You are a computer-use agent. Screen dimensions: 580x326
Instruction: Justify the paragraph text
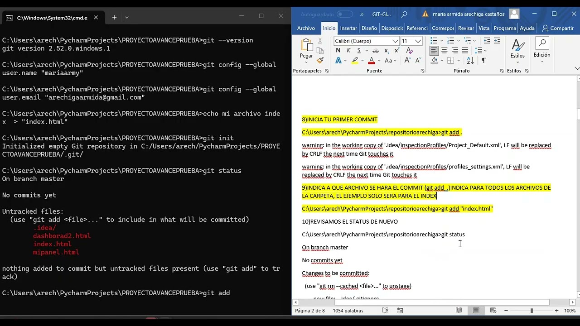pos(465,51)
